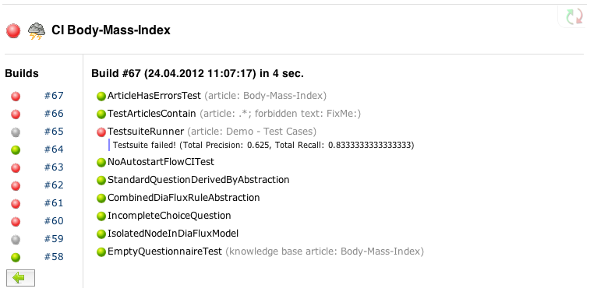Viewport: 590px width, 306px height.
Task: Click the Testsuite failed message line
Action: point(263,145)
